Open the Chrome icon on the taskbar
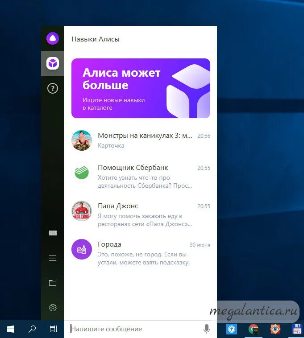304x338 pixels. tap(254, 329)
